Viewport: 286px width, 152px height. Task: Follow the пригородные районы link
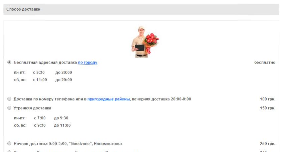pos(108,99)
